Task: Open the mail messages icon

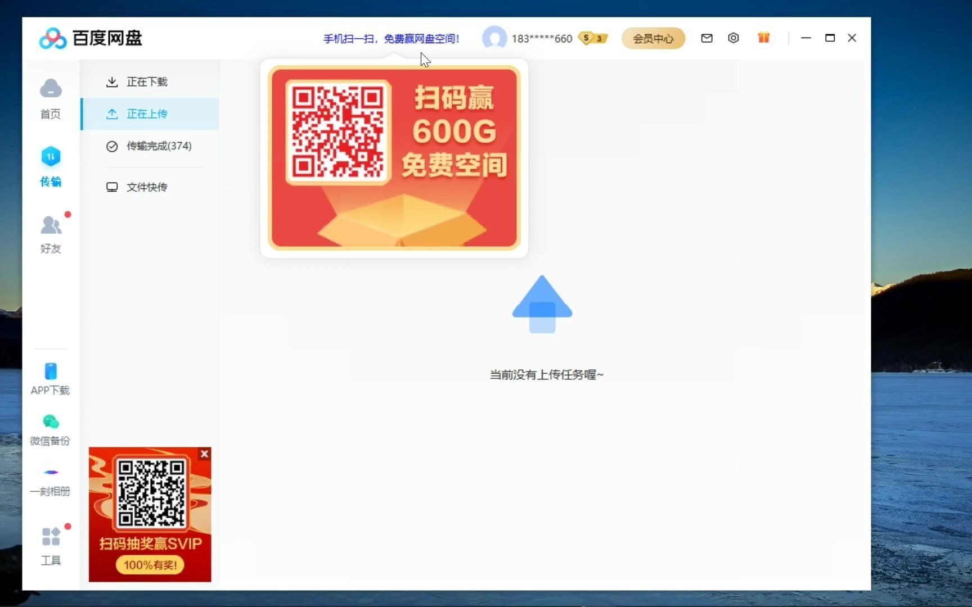Action: click(706, 38)
